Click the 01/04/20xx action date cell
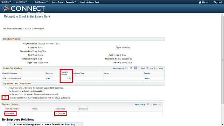The height and width of the screenshot is (126, 224). pyautogui.click(x=61, y=113)
